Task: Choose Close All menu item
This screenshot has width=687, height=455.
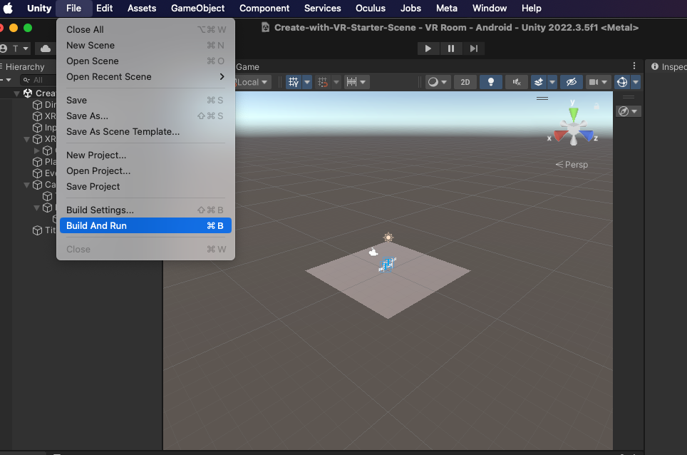Action: point(145,29)
